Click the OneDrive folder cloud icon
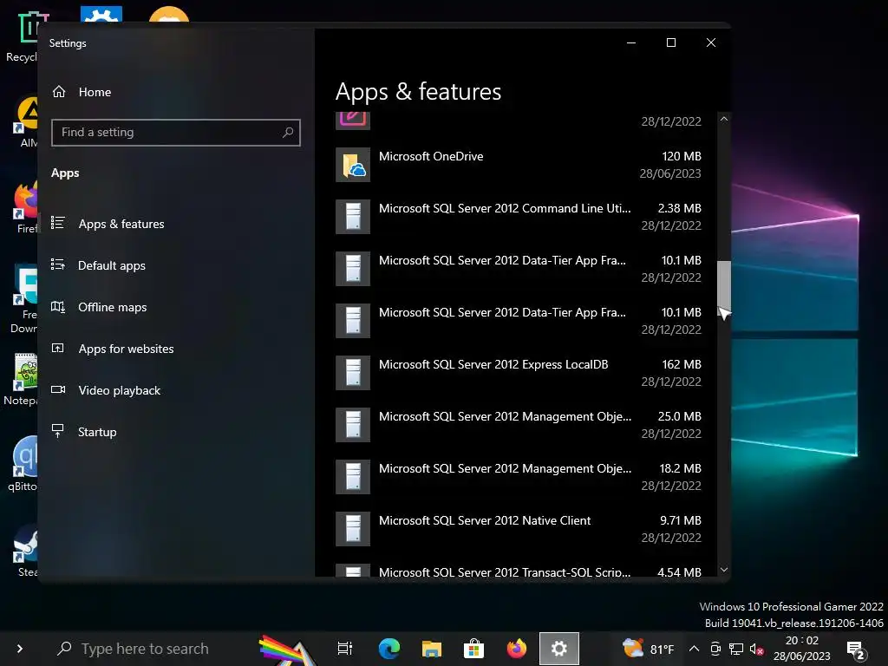 [353, 165]
